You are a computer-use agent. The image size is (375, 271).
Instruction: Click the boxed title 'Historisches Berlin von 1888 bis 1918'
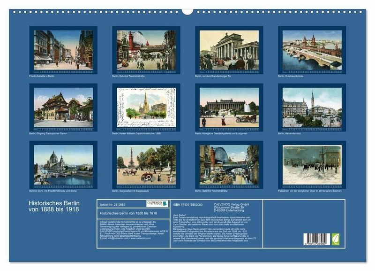[x=128, y=213]
